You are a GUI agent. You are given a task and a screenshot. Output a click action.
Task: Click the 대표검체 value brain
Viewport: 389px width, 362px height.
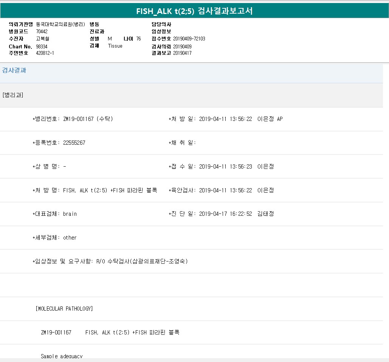(70, 214)
